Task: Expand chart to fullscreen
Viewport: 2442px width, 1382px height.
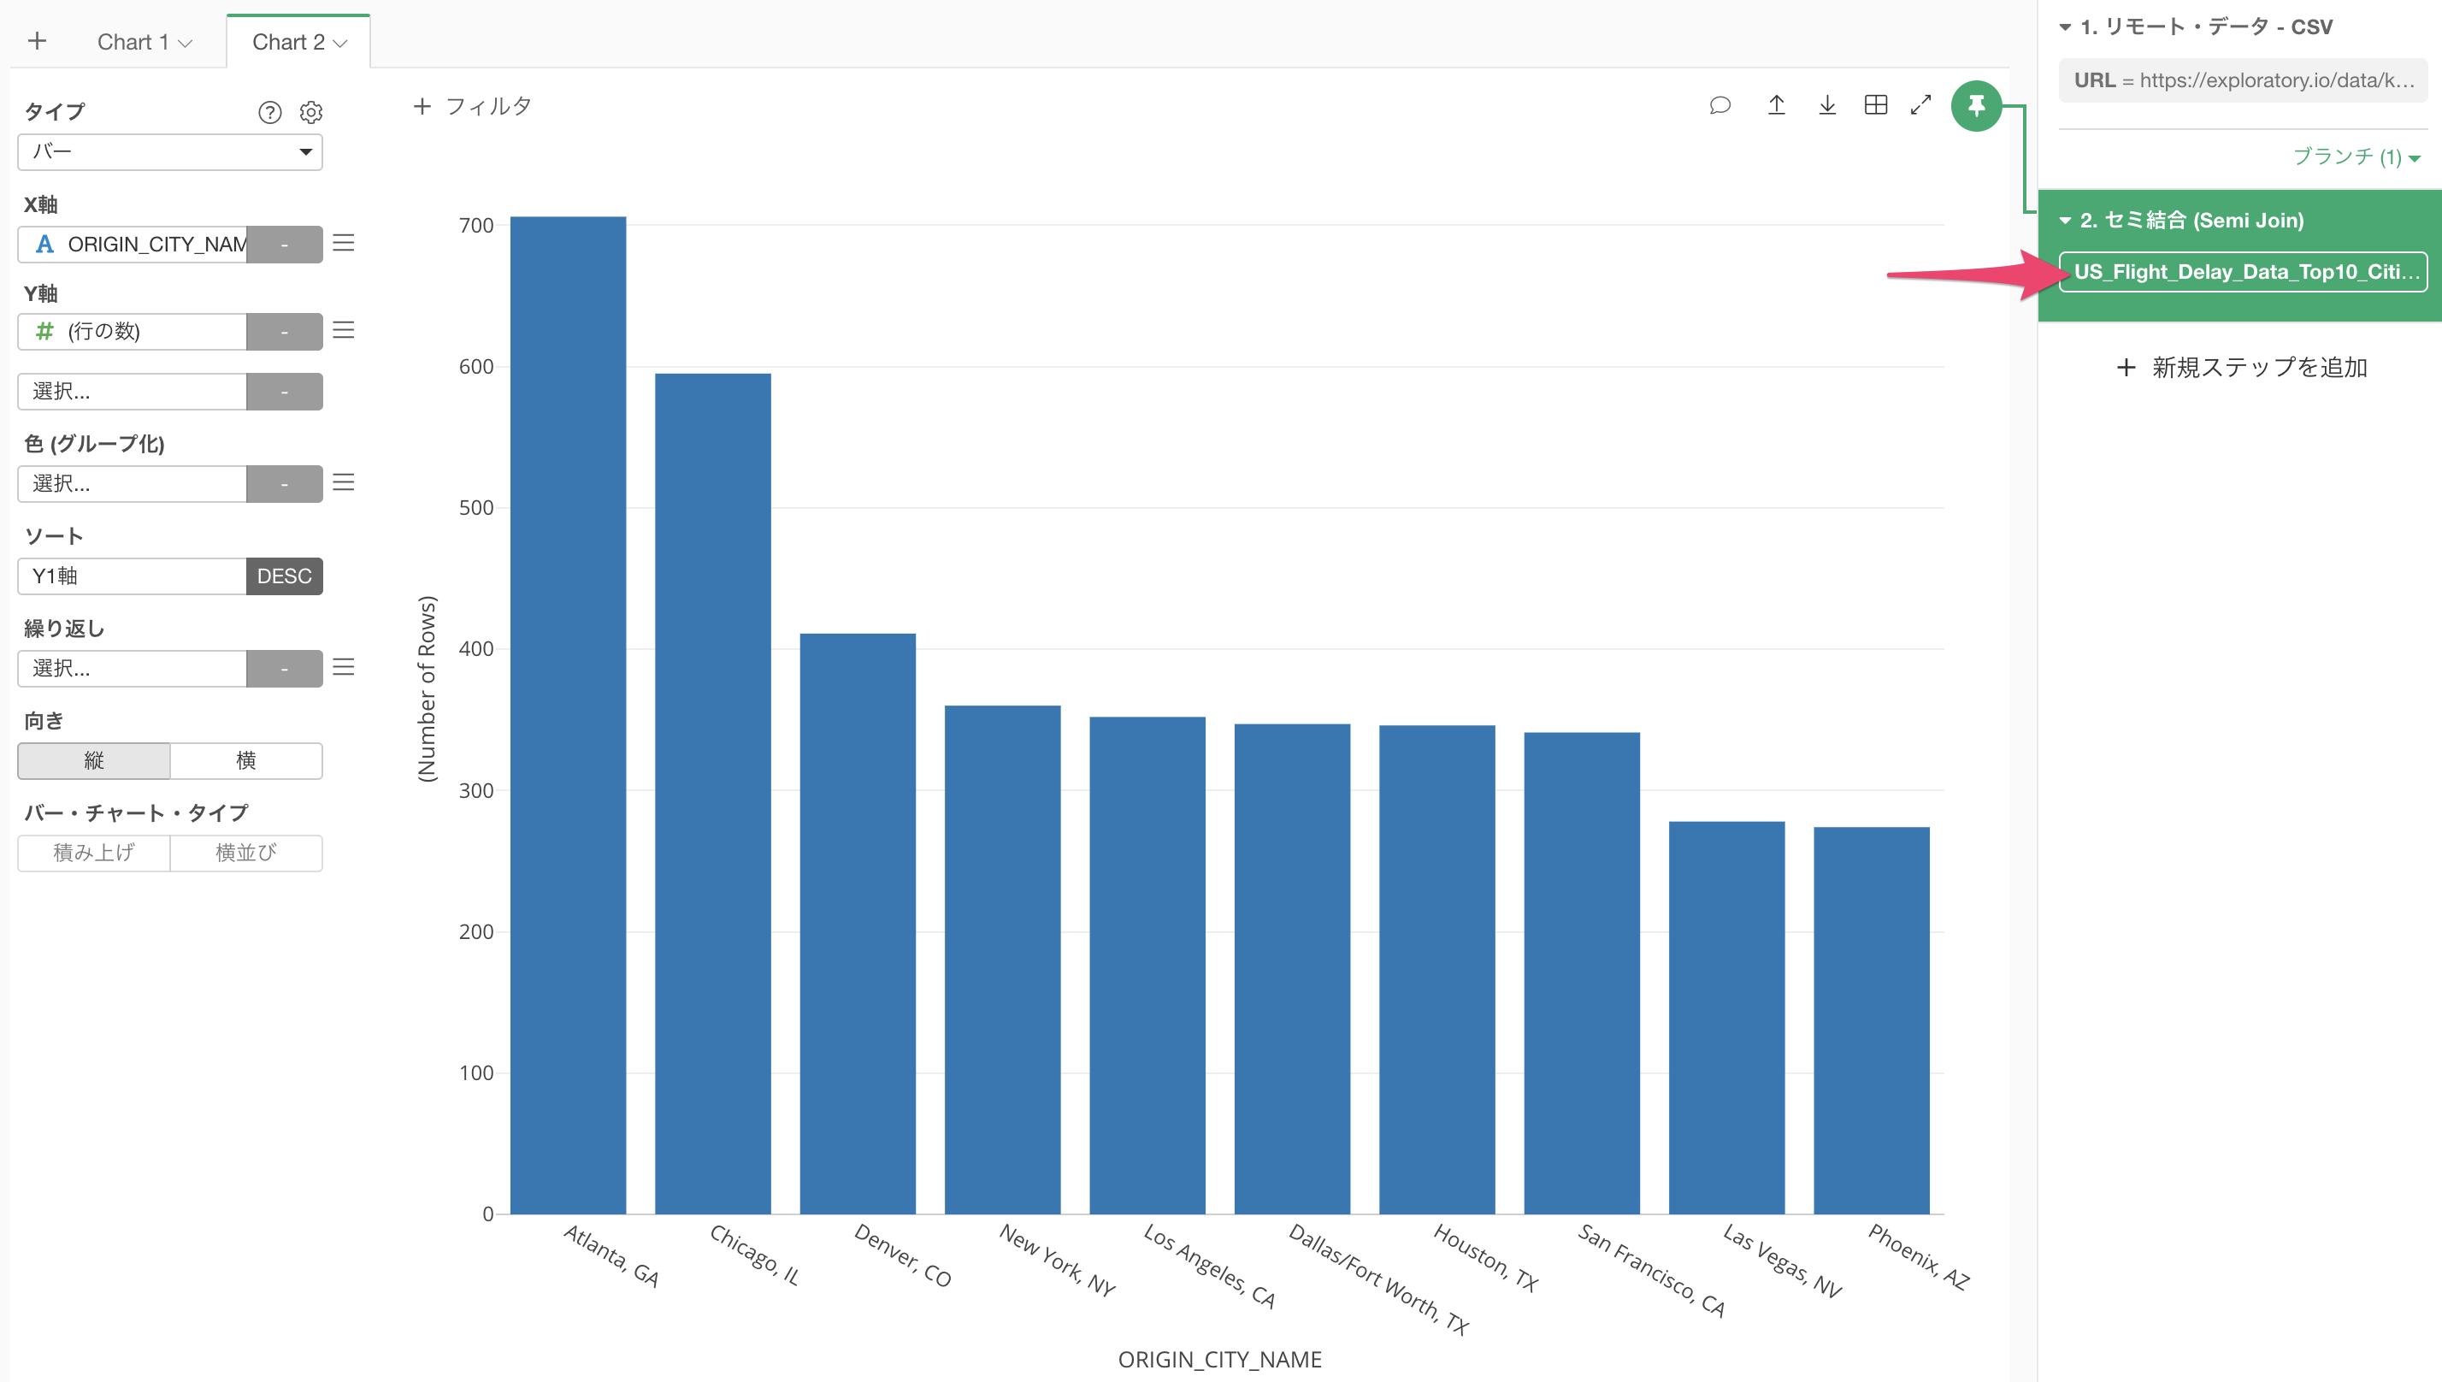Action: click(1920, 105)
